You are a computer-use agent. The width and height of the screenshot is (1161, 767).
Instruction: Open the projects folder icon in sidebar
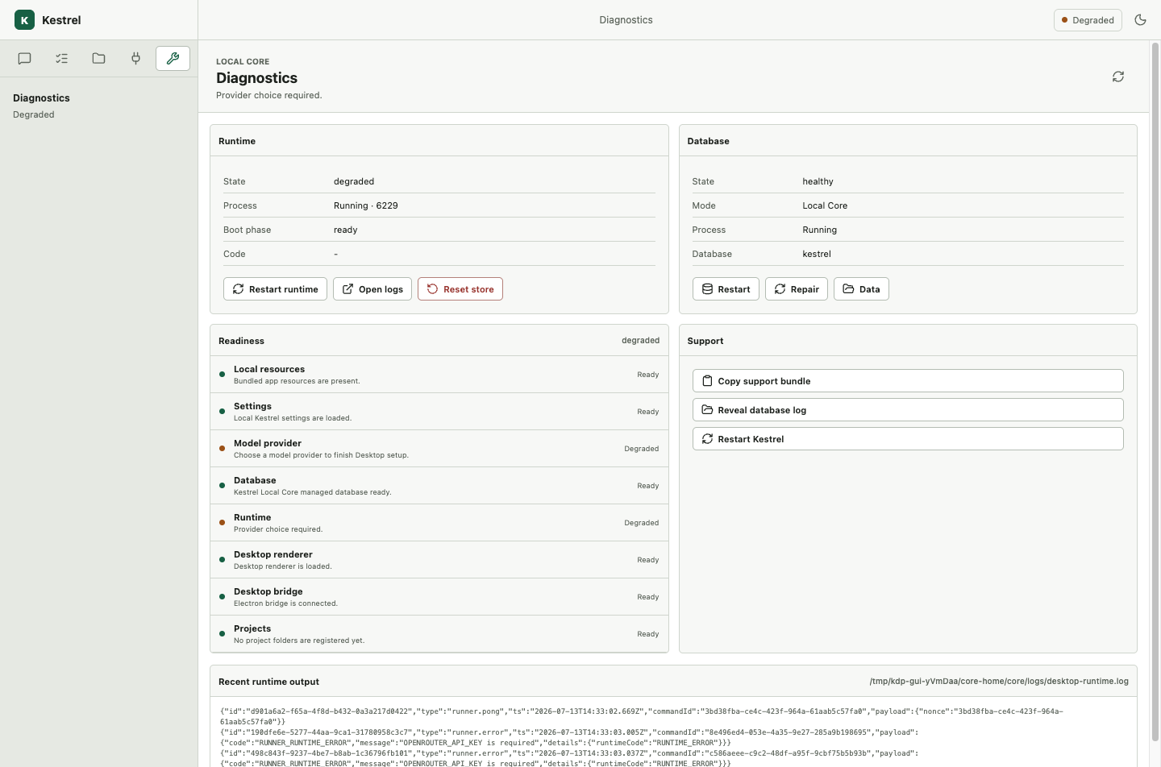point(99,58)
